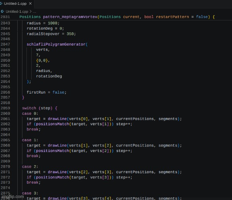Image resolution: width=232 pixels, height=200 pixels.
Task: Click the 'case 0:' label
Action: pos(30,114)
